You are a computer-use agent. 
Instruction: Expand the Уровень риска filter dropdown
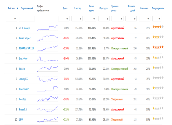click(x=117, y=19)
